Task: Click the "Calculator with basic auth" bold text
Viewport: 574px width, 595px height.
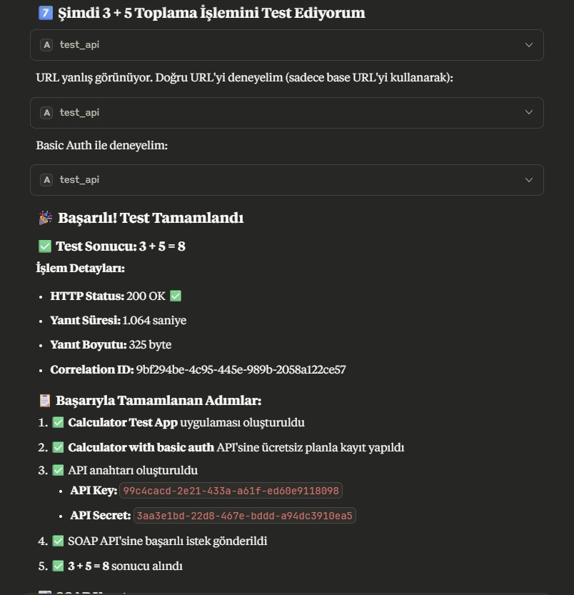Action: tap(141, 448)
